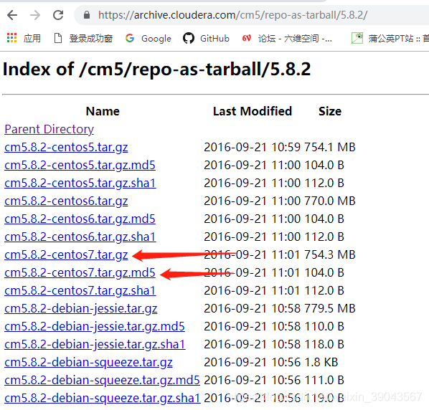This screenshot has height=410, width=429.
Task: Open cm5.8.2-centos6.tar.gz.md5 link
Action: pos(80,219)
